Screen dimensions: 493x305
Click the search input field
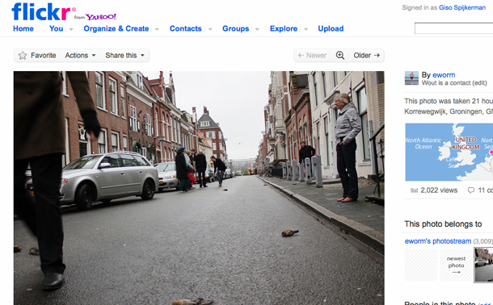click(x=453, y=28)
